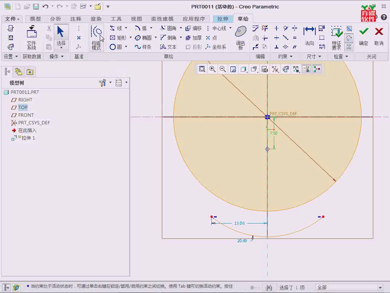Open 特征要求 feature requirements
This screenshot has width=390, height=293.
[x=336, y=38]
